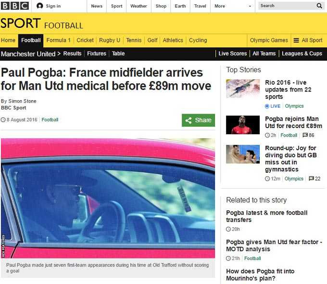
Task: Open the Rio 2016 live updates thumbnail
Action: tap(243, 89)
